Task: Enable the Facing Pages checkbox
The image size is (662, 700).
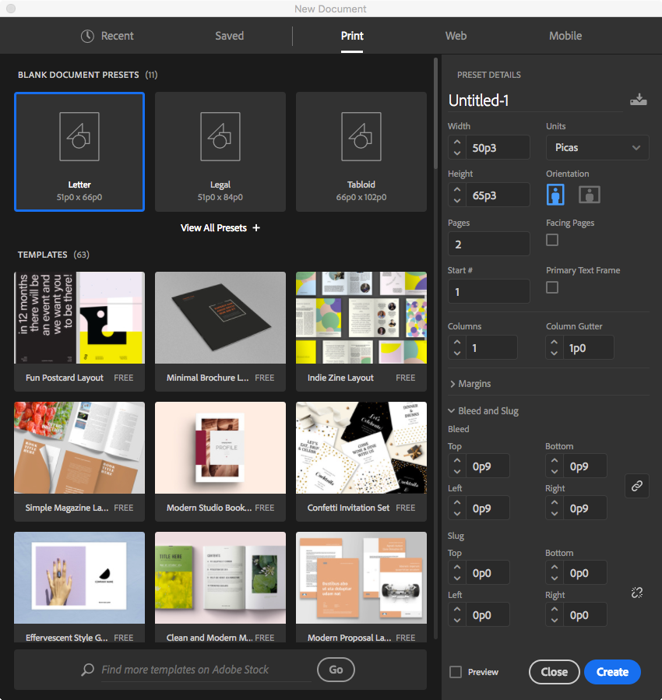Action: (x=552, y=240)
